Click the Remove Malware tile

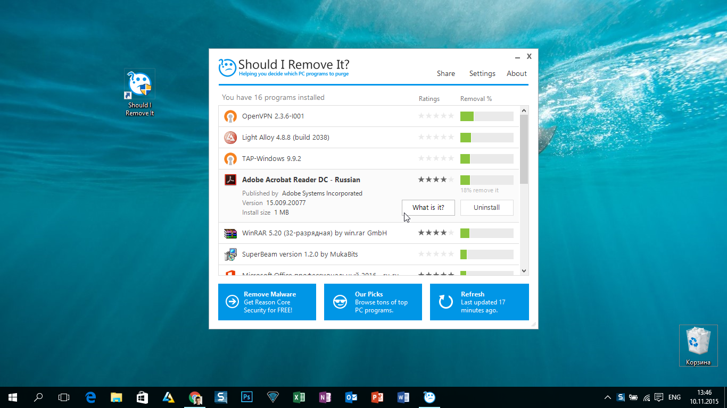click(267, 302)
